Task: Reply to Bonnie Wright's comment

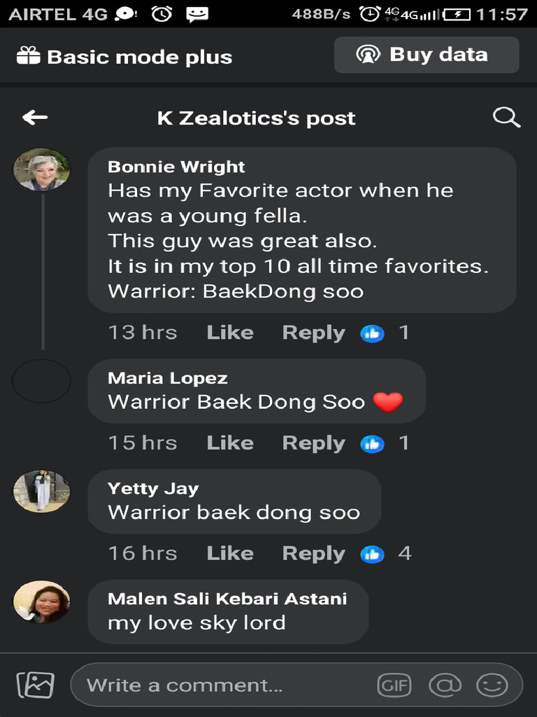Action: (313, 333)
